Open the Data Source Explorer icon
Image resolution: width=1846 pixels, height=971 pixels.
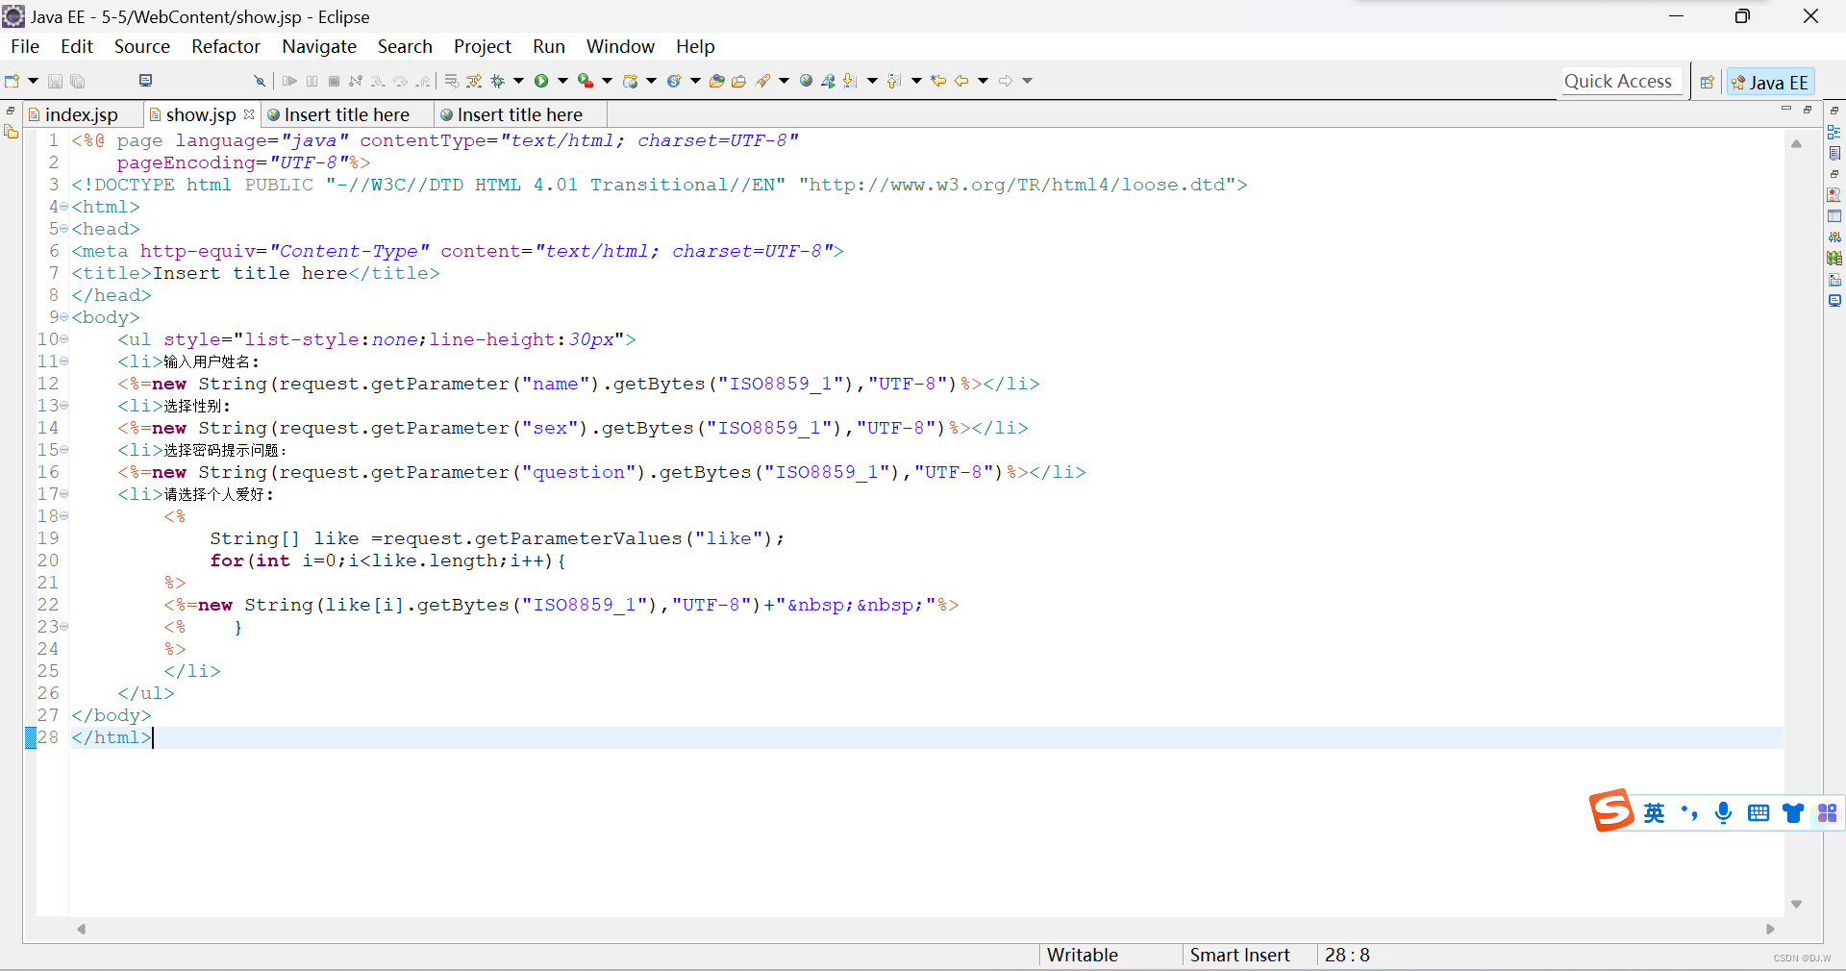[x=1834, y=258]
